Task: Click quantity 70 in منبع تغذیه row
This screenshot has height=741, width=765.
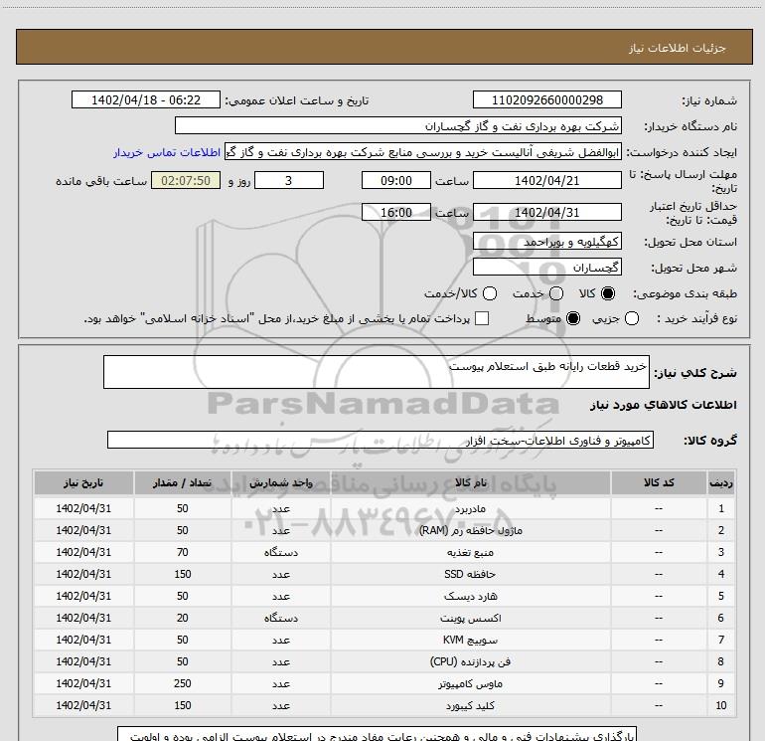Action: click(x=183, y=552)
